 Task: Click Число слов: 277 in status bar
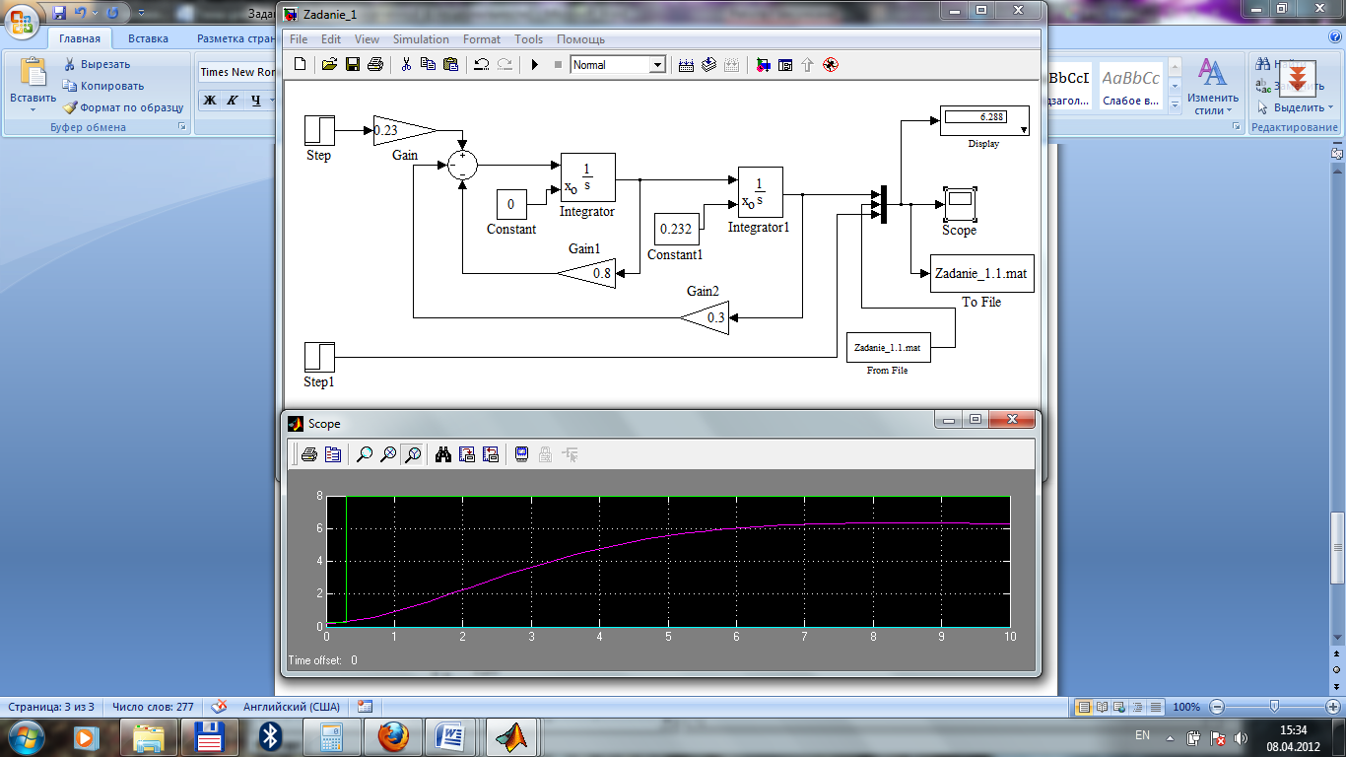click(x=154, y=707)
